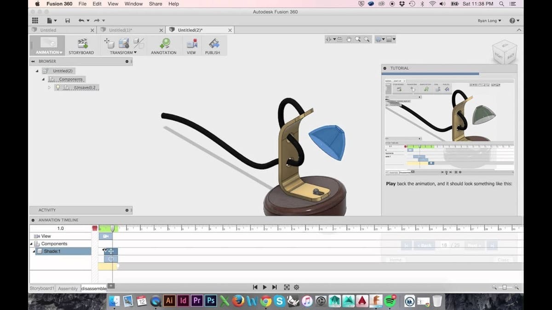Viewport: 552px width, 310px height.
Task: Select the disassemble storyboard tab
Action: point(93,288)
